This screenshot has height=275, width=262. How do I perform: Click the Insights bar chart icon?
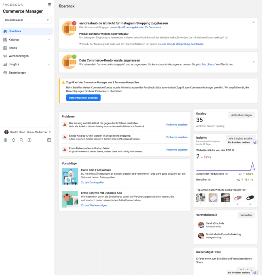5,64
